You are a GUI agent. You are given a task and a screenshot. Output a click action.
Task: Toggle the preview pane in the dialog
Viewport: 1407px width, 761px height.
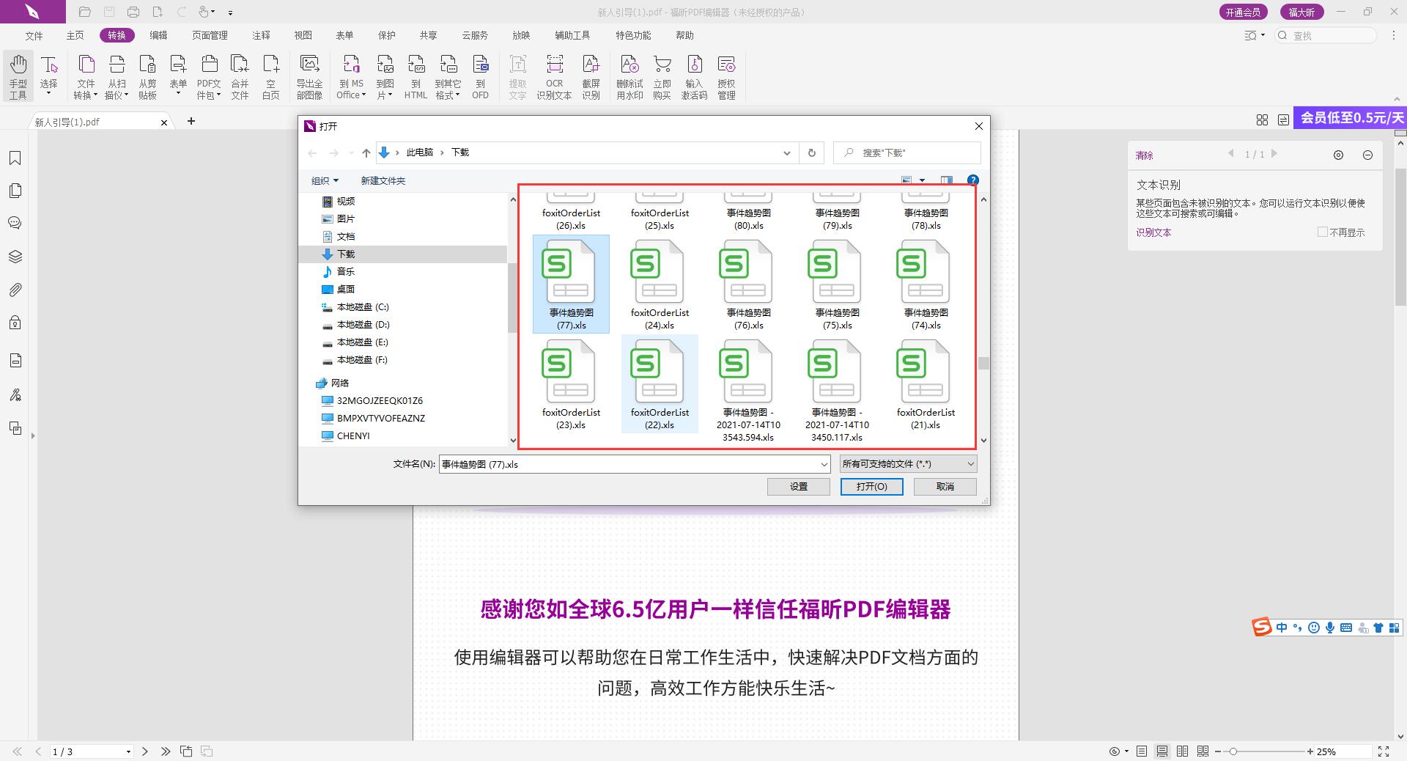click(946, 180)
